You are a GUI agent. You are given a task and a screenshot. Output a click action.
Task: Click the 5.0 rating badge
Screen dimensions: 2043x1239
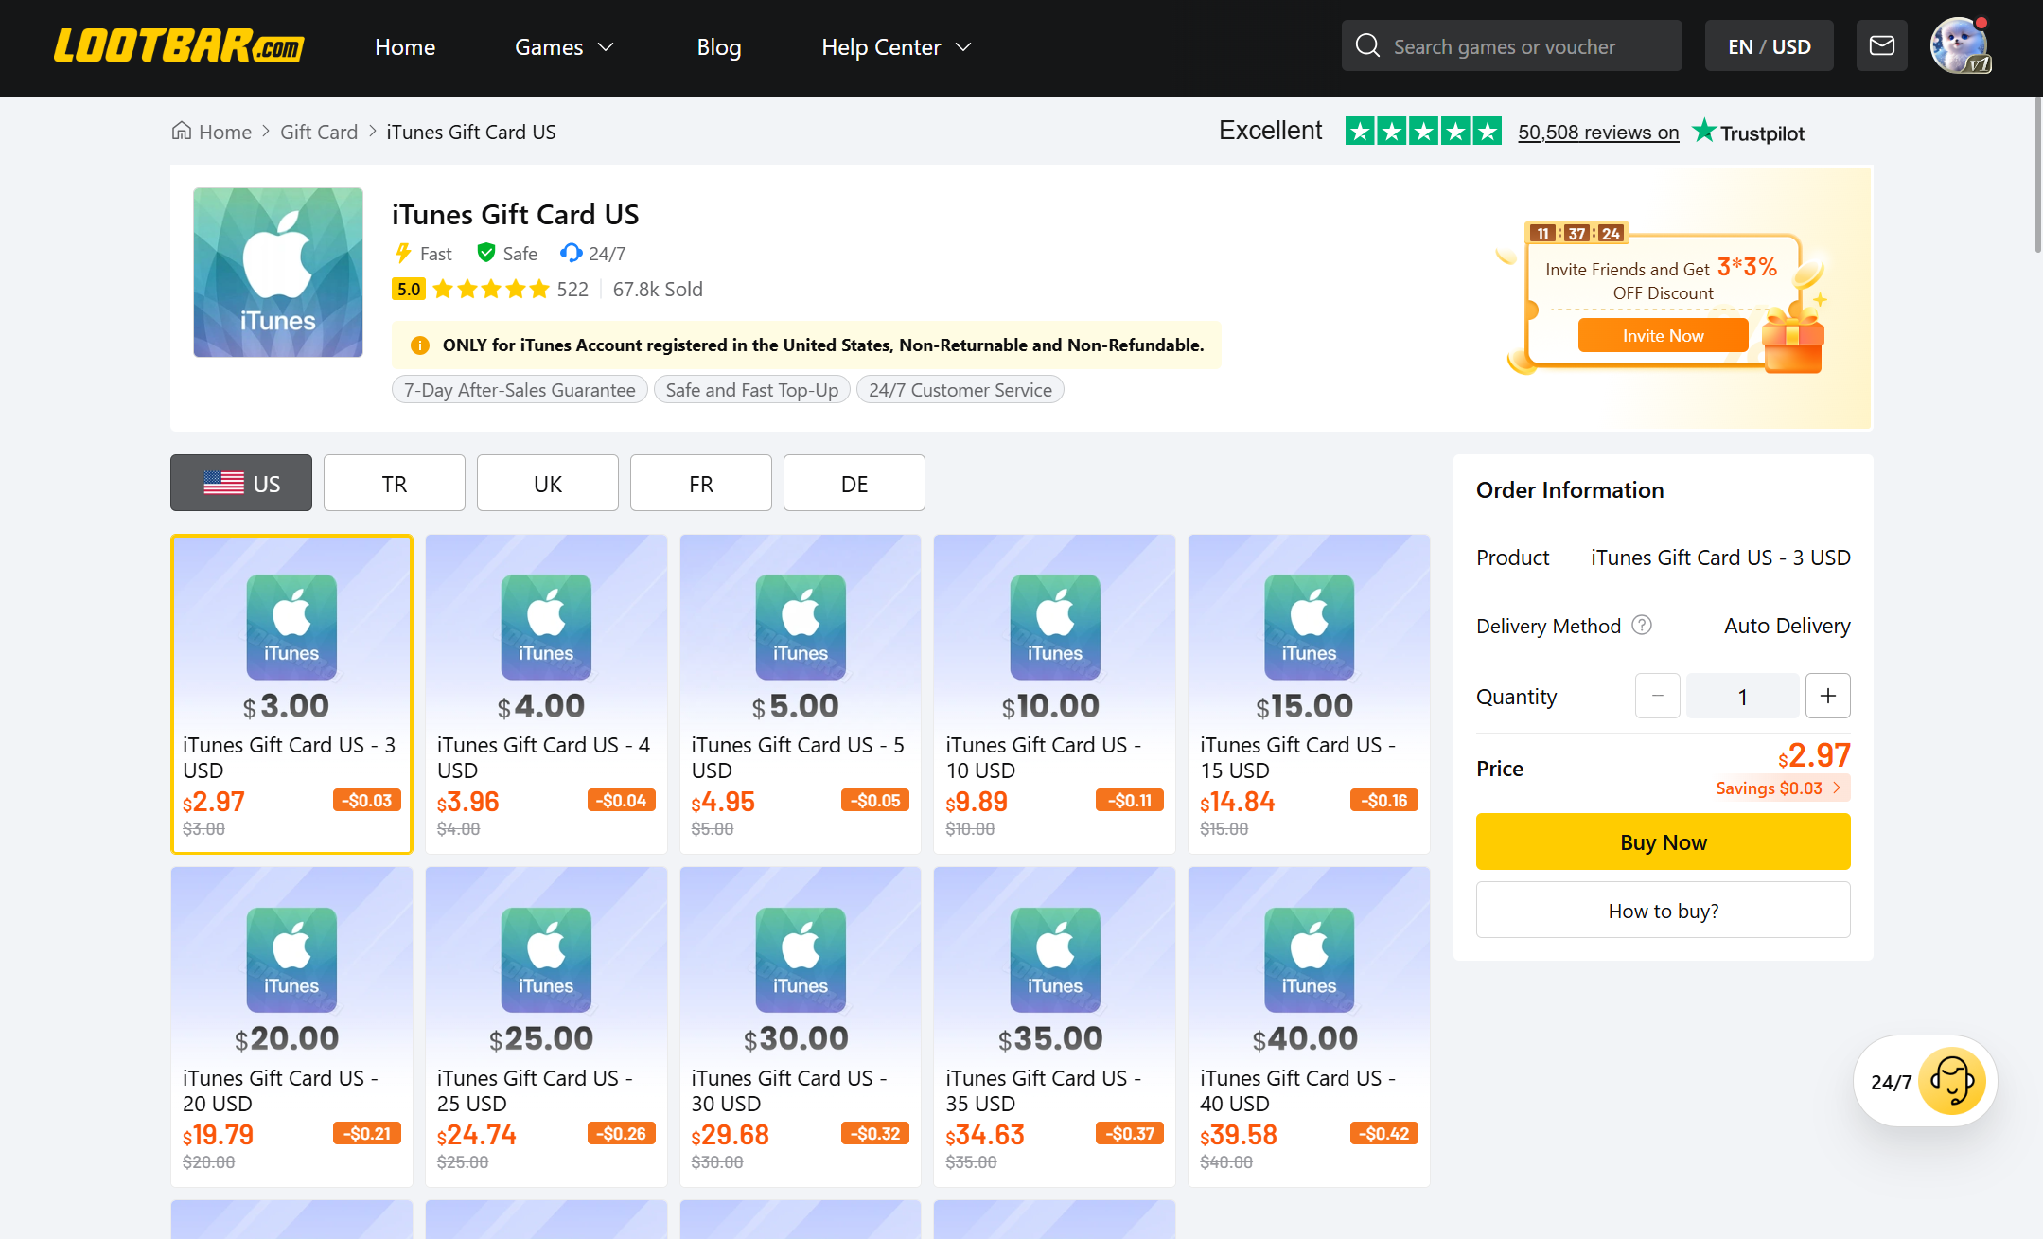[x=409, y=289]
